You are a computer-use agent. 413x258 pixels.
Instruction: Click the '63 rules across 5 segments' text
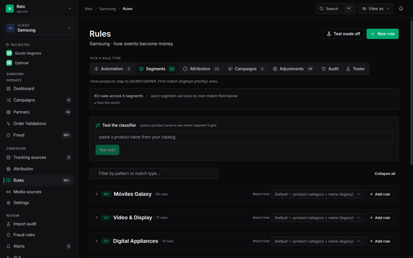coord(118,96)
